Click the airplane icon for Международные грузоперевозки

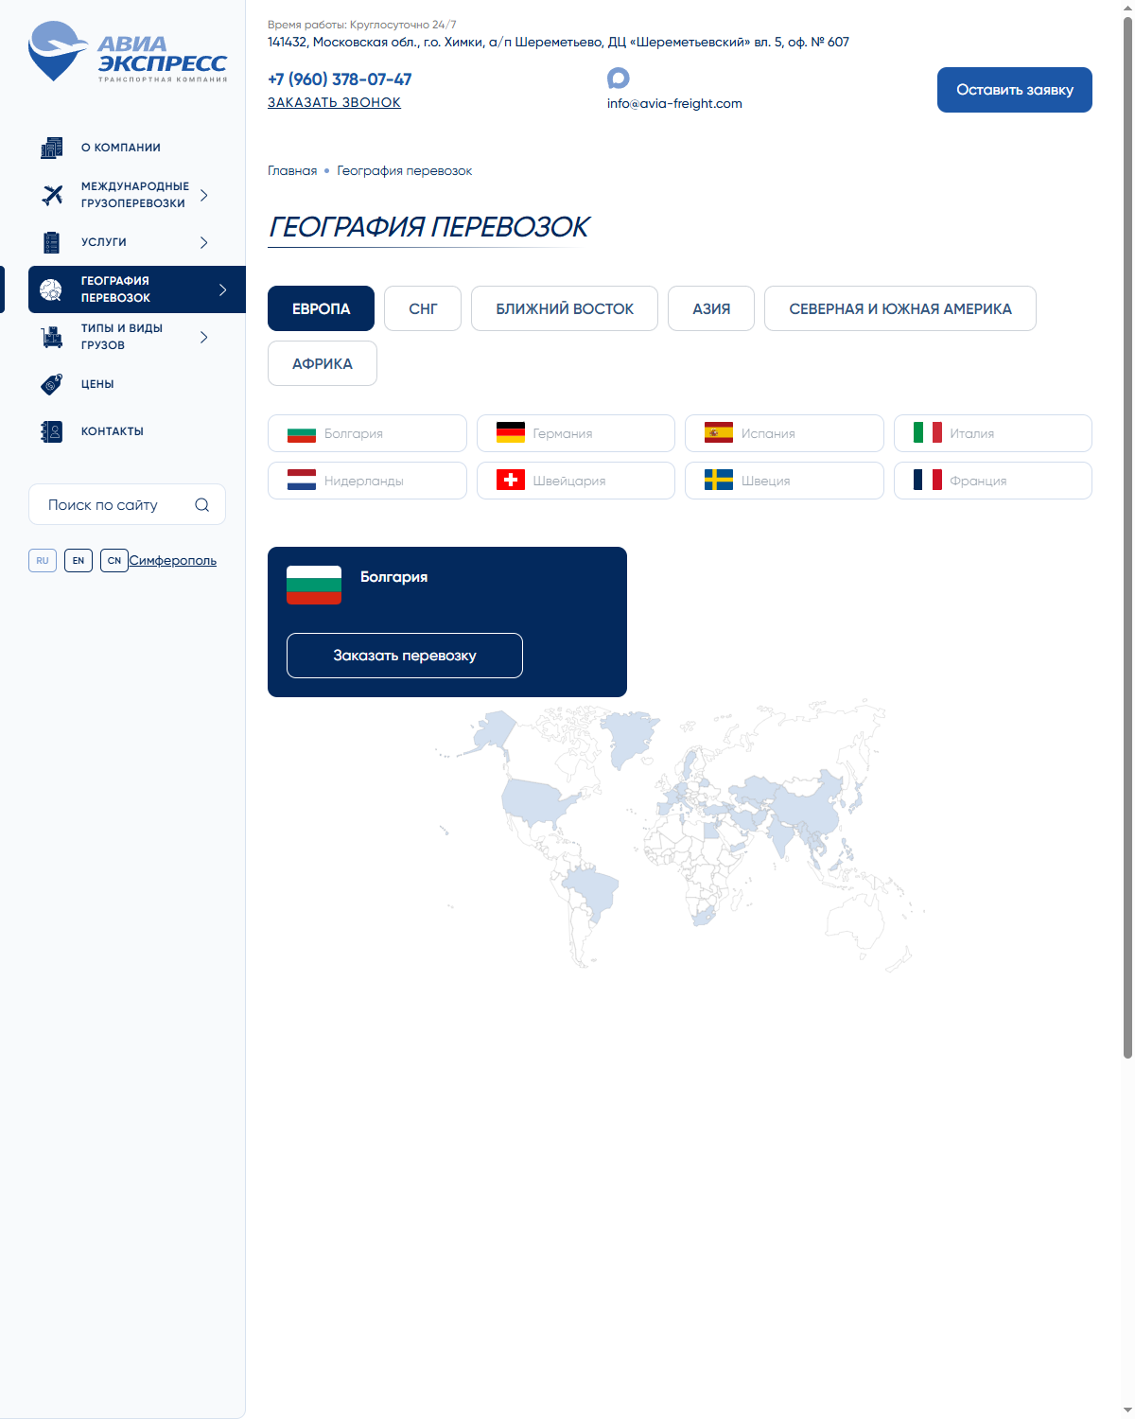(x=52, y=195)
